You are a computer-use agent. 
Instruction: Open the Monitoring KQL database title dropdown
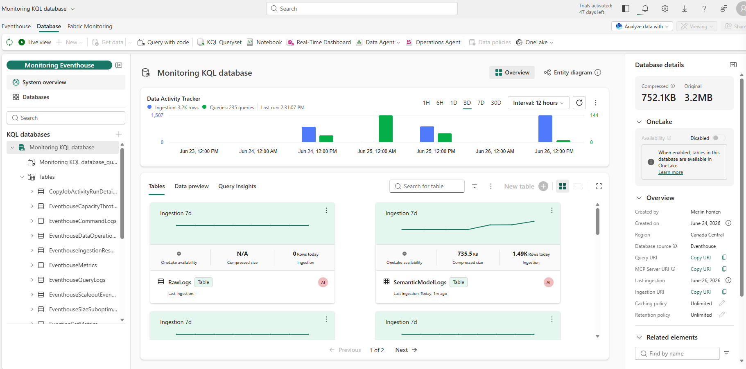38,9
